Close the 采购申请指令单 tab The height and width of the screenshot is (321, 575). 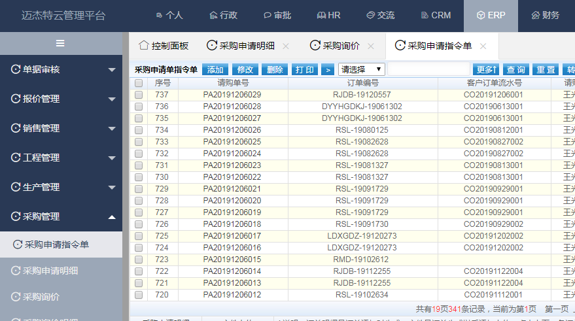coord(483,46)
